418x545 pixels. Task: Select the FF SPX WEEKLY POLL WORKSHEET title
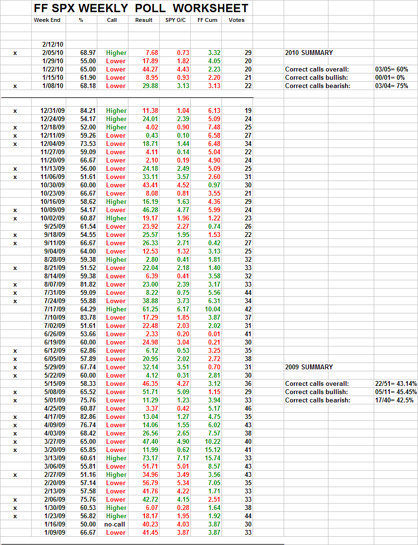click(141, 8)
